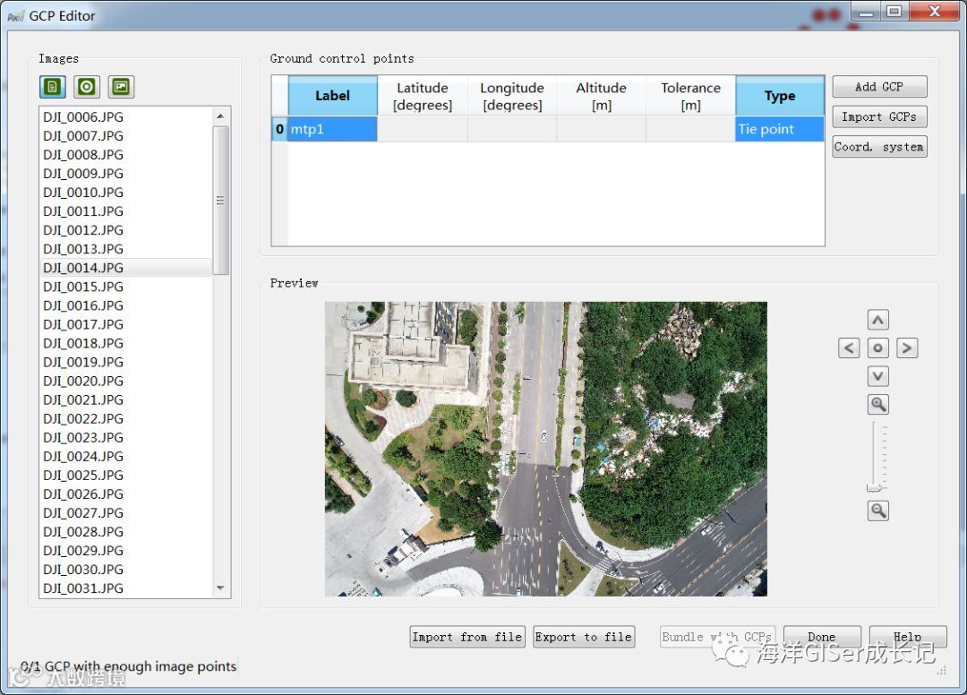The image size is (967, 695).
Task: Select DJI_0019.JPG in images list
Action: coord(126,362)
